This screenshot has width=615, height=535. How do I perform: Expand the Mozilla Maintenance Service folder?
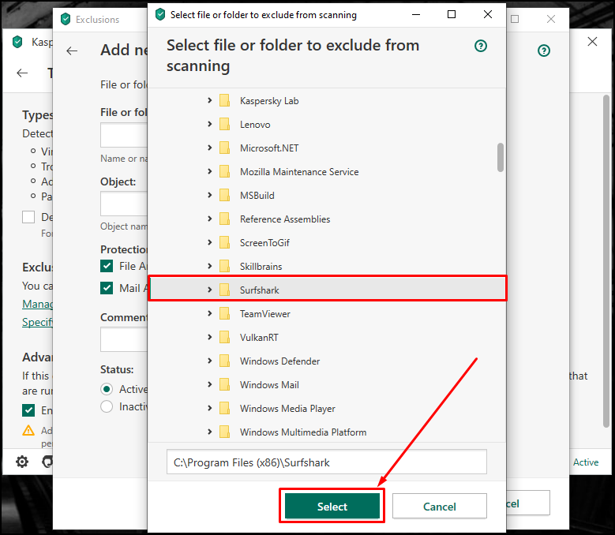[210, 171]
